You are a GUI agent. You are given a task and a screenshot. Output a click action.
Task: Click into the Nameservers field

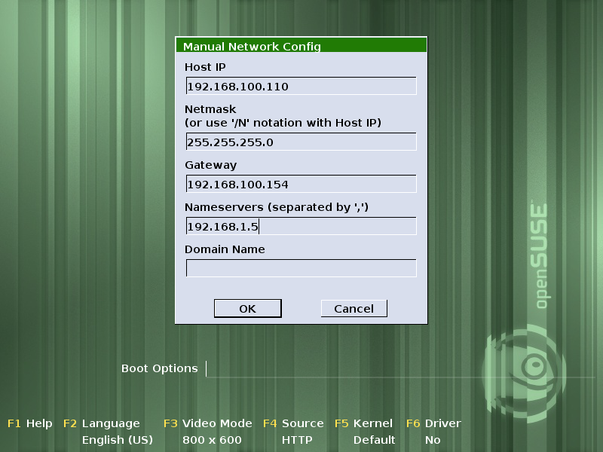click(x=301, y=226)
